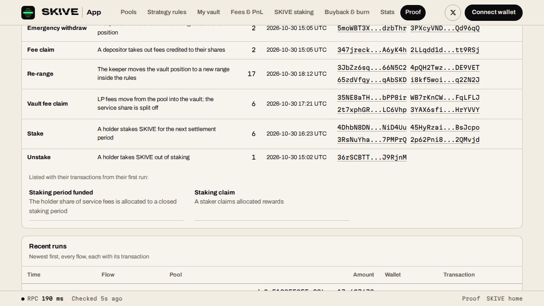Screen dimensions: 544x306
Task: Switch to the Stats tab
Action: [x=387, y=12]
